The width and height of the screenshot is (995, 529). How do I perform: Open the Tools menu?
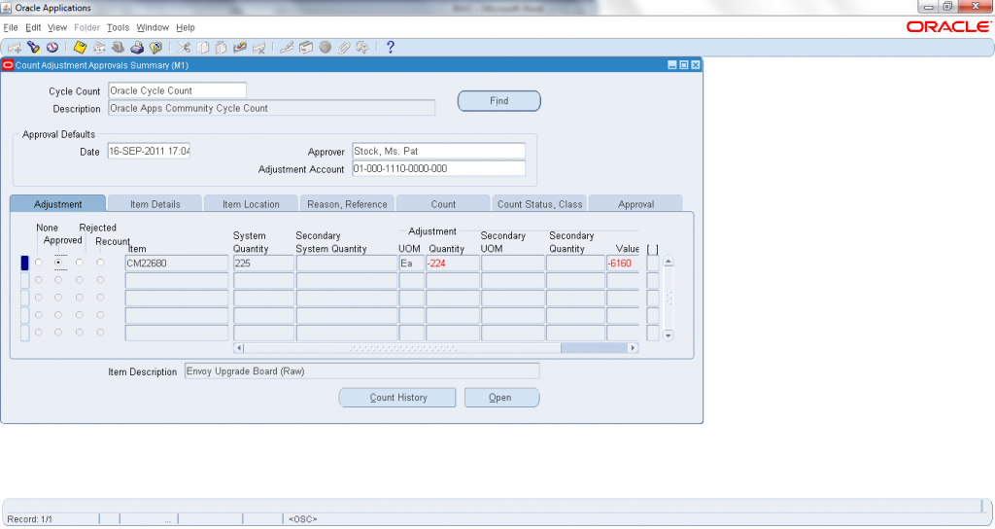tap(118, 27)
